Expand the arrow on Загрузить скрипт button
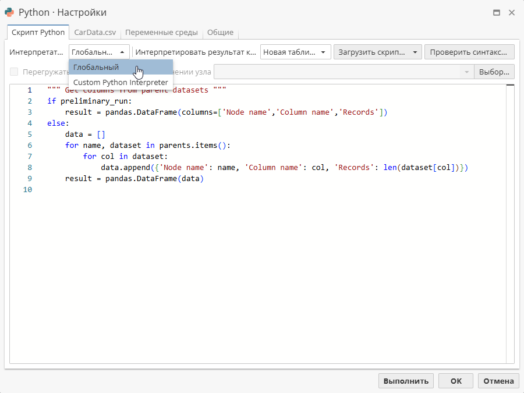Viewport: 524px width, 393px height. point(415,52)
